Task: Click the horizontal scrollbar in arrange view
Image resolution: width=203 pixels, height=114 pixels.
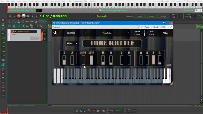Action: (x=121, y=105)
